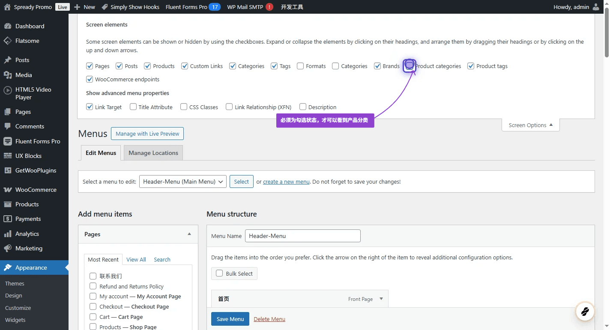Click the create a new menu link

[286, 181]
